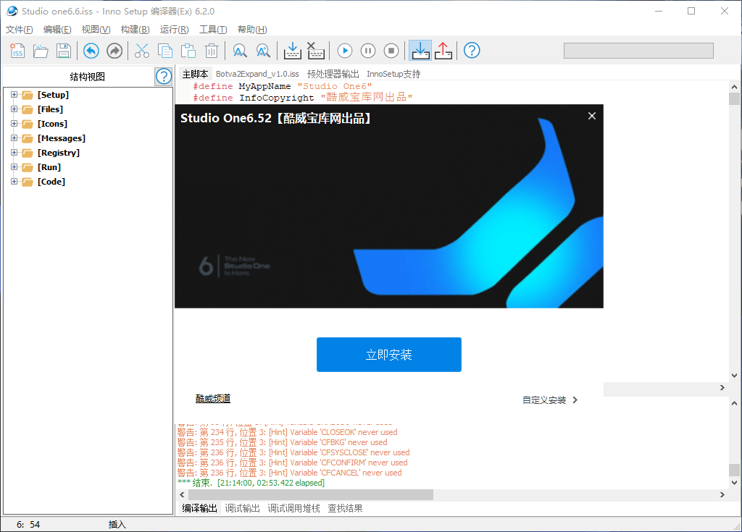Open the 编辑(E) menu
Screen dimensions: 742x532
(57, 30)
